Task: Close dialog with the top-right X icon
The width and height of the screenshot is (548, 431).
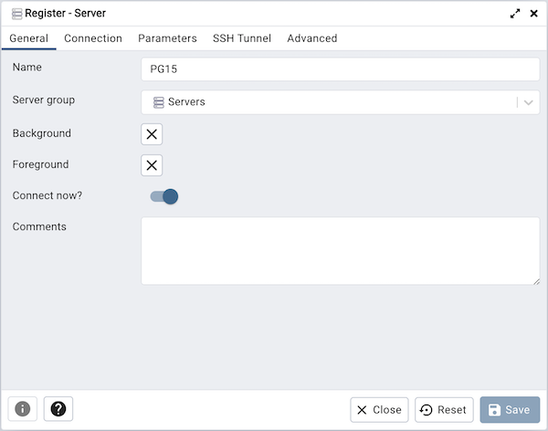Action: point(533,14)
